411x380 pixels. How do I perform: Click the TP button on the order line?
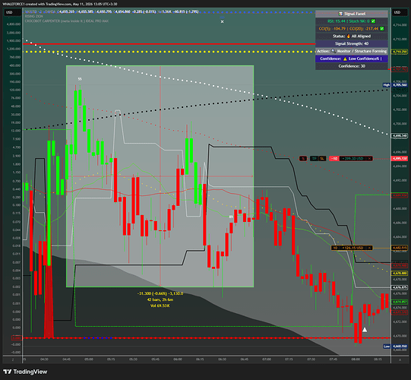315,158
